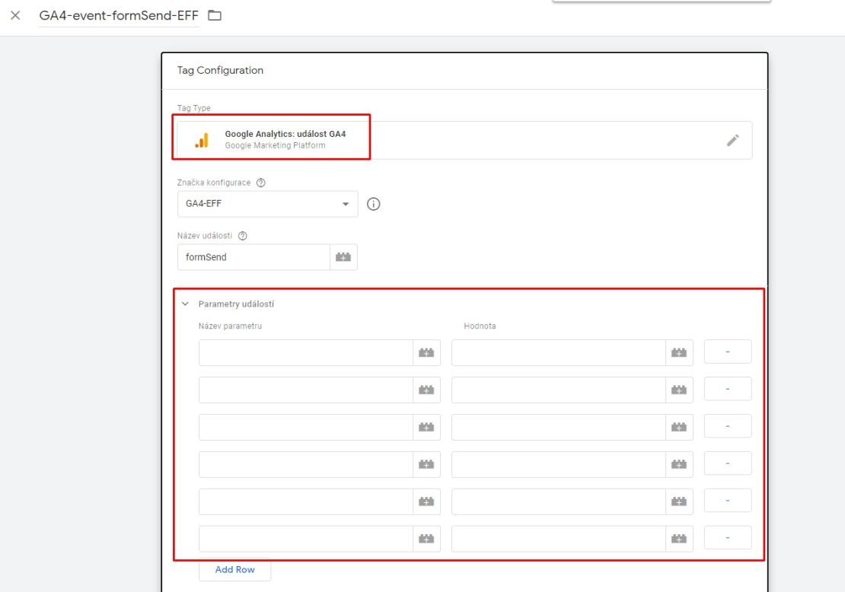Open the GA4-EFF configuration tag dropdown

(267, 204)
